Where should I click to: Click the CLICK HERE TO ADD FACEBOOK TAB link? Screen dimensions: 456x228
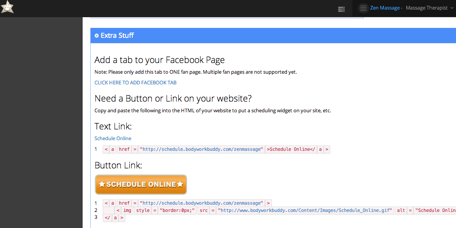click(x=135, y=82)
